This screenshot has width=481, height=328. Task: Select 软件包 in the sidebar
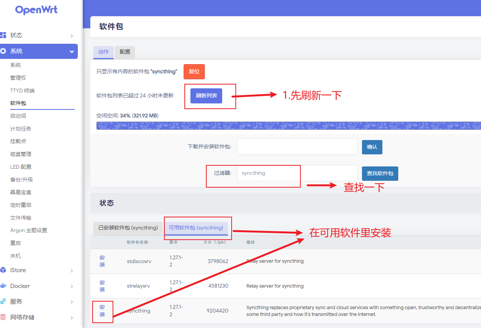pyautogui.click(x=18, y=103)
